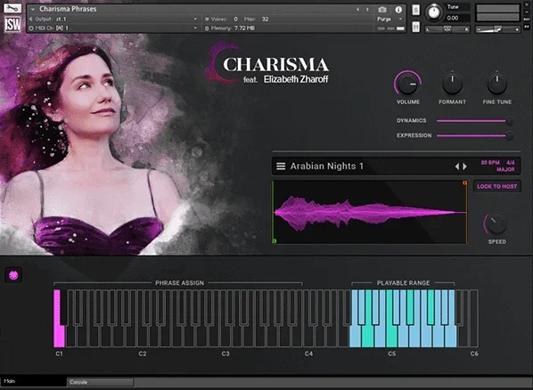Click the Speed knob
This screenshot has height=390, width=533.
pyautogui.click(x=496, y=224)
